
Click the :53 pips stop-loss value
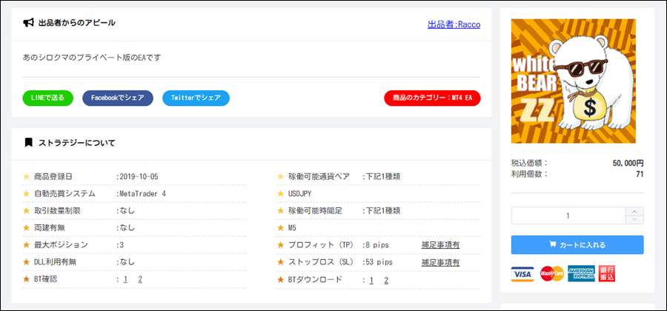coord(377,262)
